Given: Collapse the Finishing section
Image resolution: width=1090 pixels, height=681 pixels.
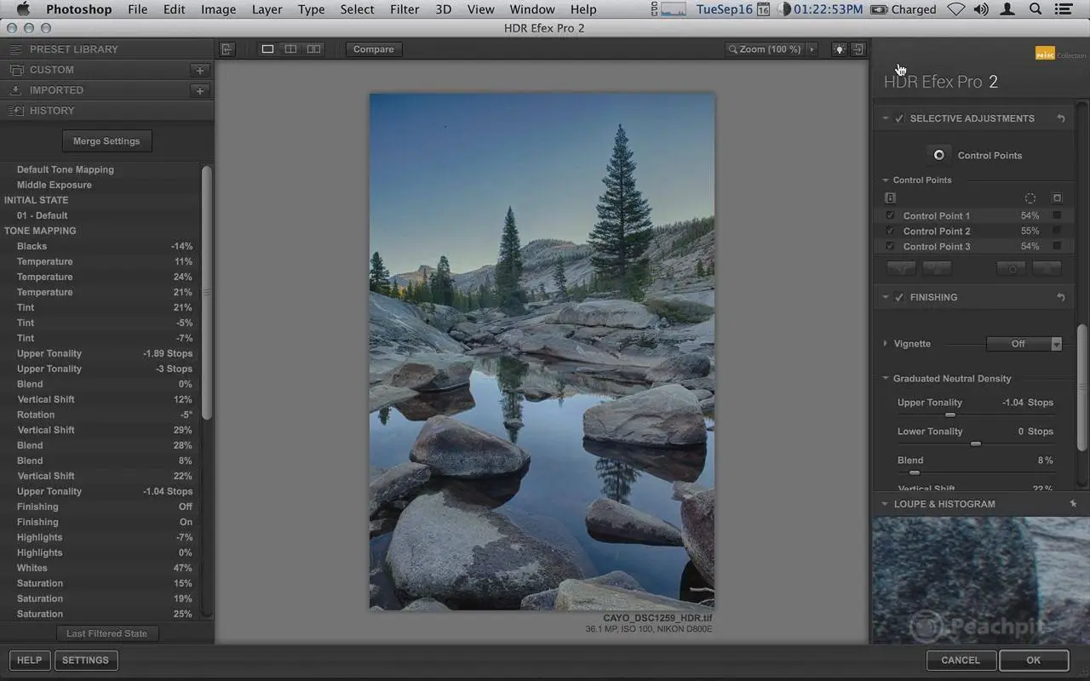Looking at the screenshot, I should tap(886, 297).
